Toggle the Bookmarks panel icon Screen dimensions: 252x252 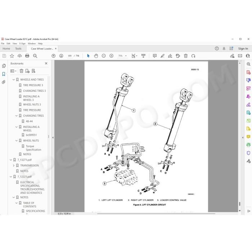coord(4,74)
